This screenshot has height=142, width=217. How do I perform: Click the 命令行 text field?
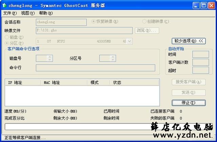[96, 68]
